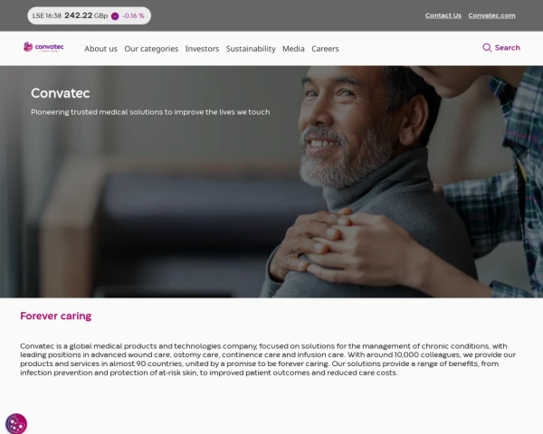543x434 pixels.
Task: Open the About us menu
Action: pyautogui.click(x=100, y=49)
